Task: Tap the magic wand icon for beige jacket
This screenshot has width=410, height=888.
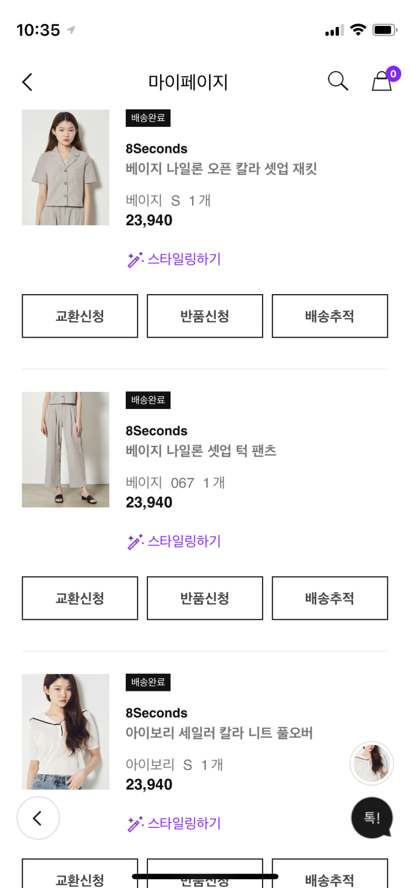Action: (135, 259)
